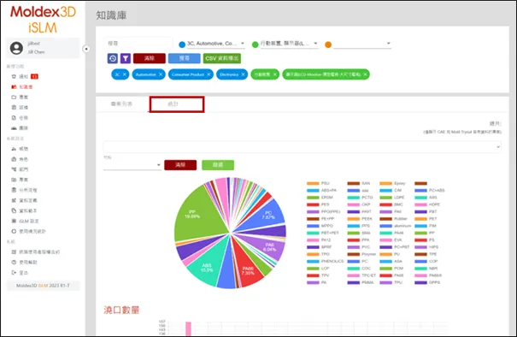
Task: Toggle PEEK legend entry
Action: (x=360, y=219)
